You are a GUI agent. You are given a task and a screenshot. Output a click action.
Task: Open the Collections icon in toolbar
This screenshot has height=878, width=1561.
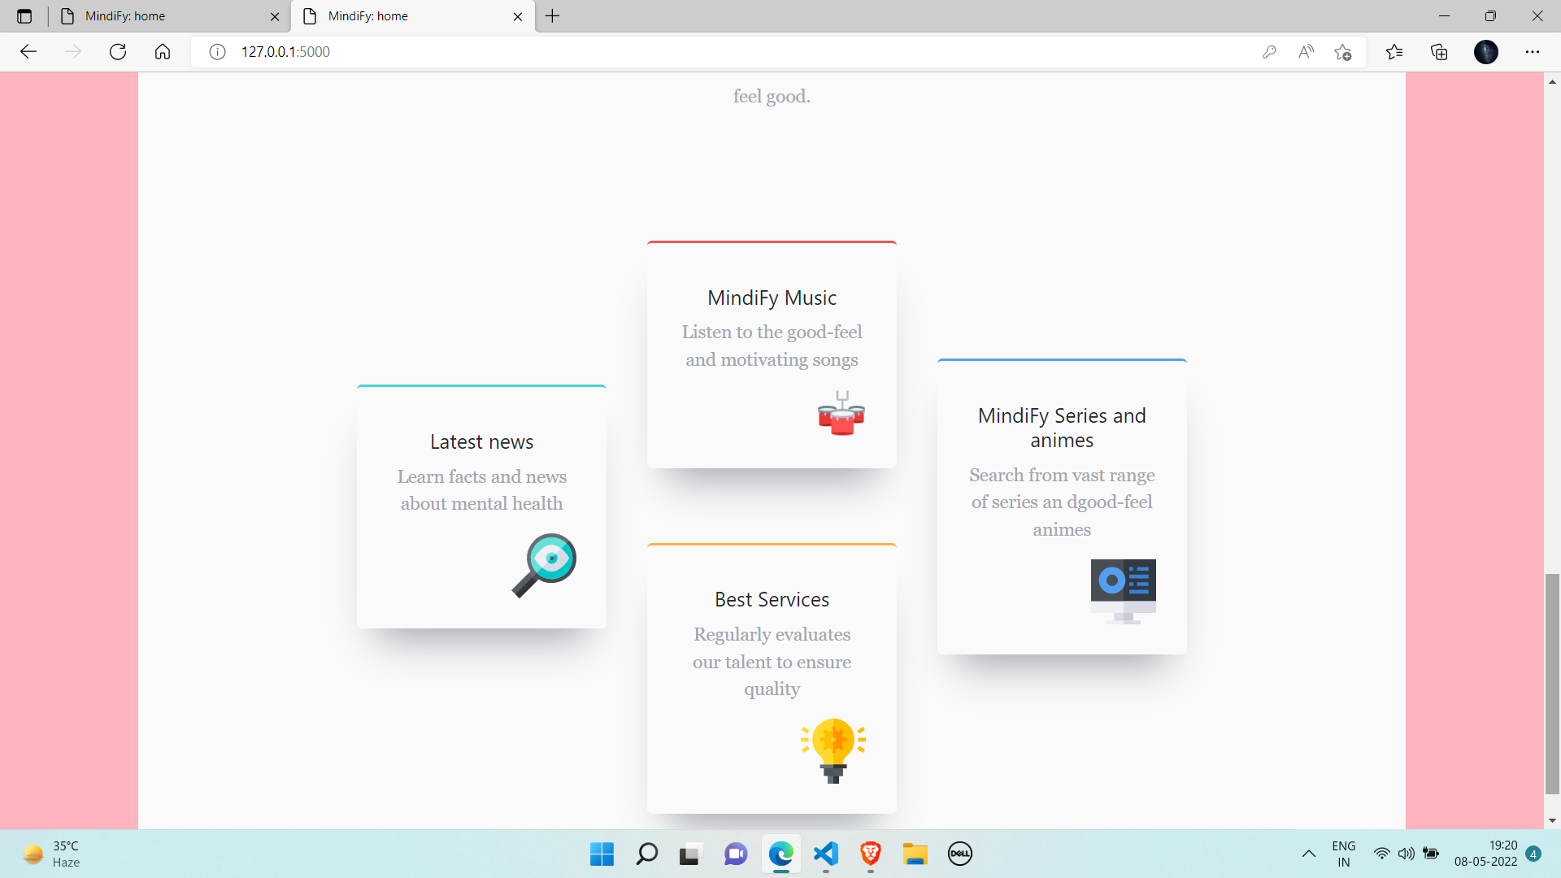click(x=1439, y=52)
